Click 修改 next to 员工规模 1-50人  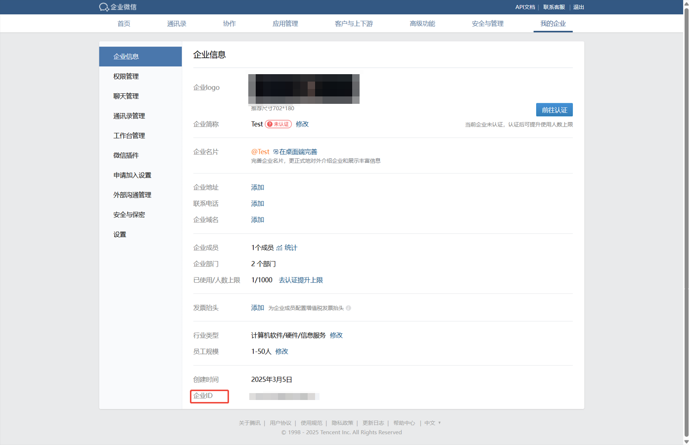[282, 352]
